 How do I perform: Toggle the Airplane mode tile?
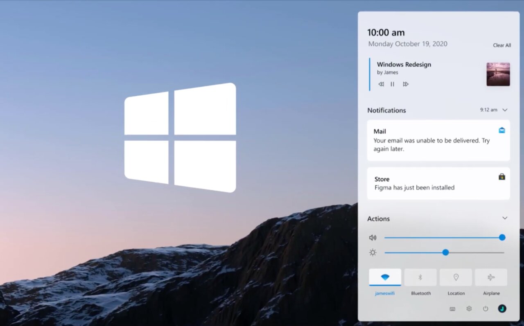(x=491, y=277)
